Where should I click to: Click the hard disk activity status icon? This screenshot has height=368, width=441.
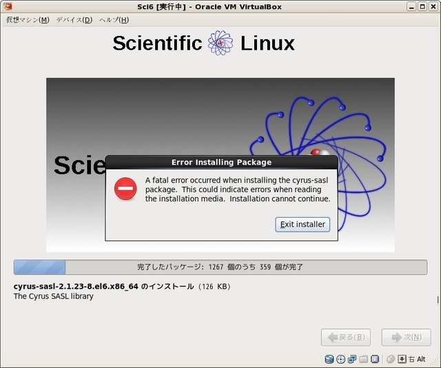point(329,359)
